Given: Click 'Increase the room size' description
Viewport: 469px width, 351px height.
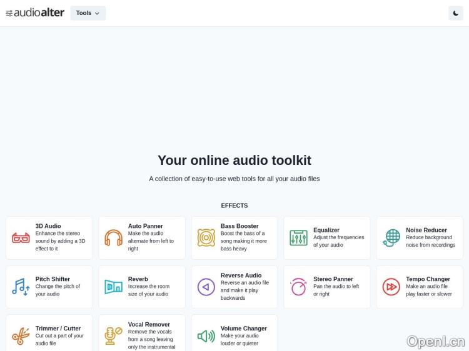Looking at the screenshot, I should click(x=149, y=290).
